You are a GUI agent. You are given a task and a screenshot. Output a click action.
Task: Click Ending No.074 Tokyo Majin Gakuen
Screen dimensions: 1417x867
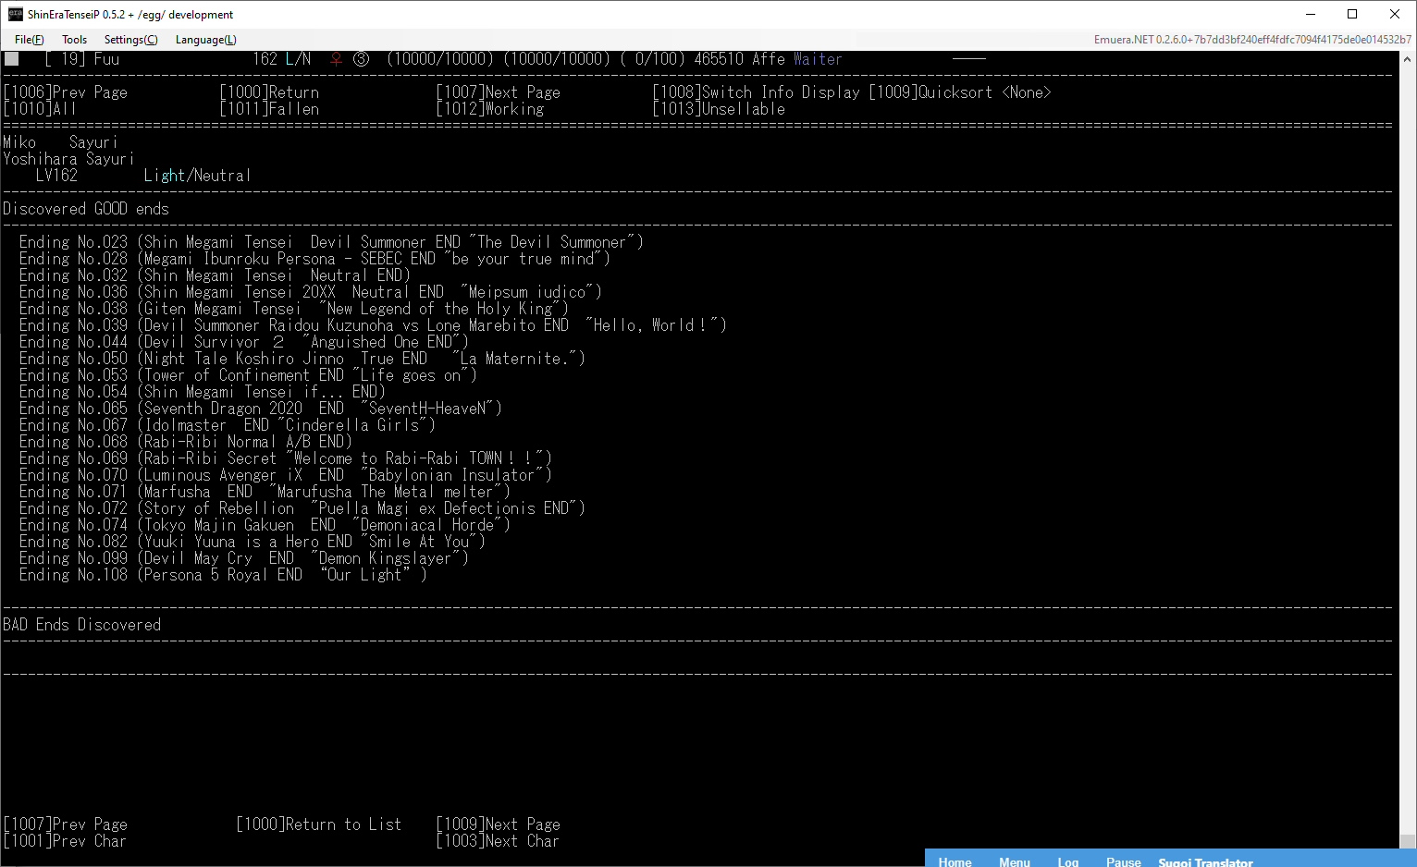coord(265,525)
